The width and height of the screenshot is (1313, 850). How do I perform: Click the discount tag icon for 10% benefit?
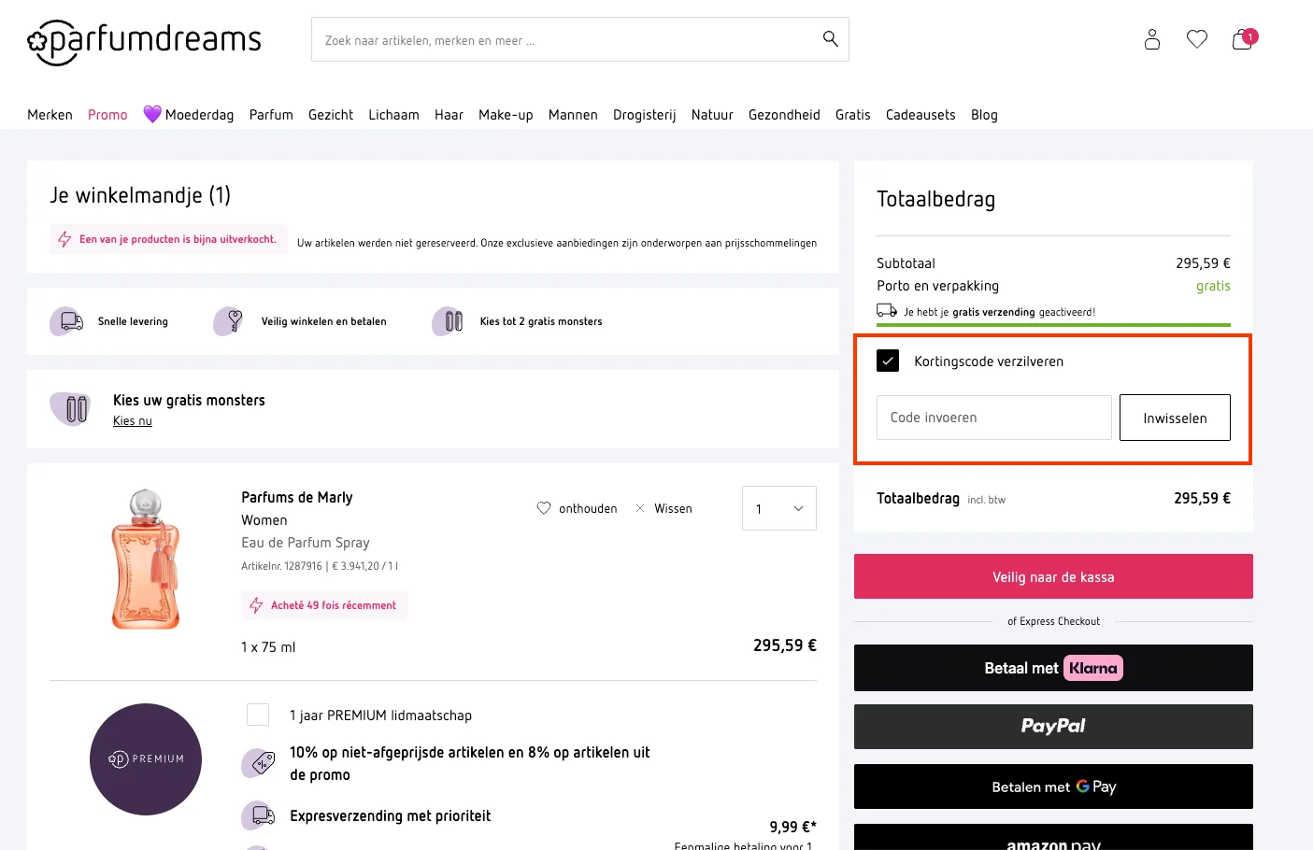tap(259, 763)
